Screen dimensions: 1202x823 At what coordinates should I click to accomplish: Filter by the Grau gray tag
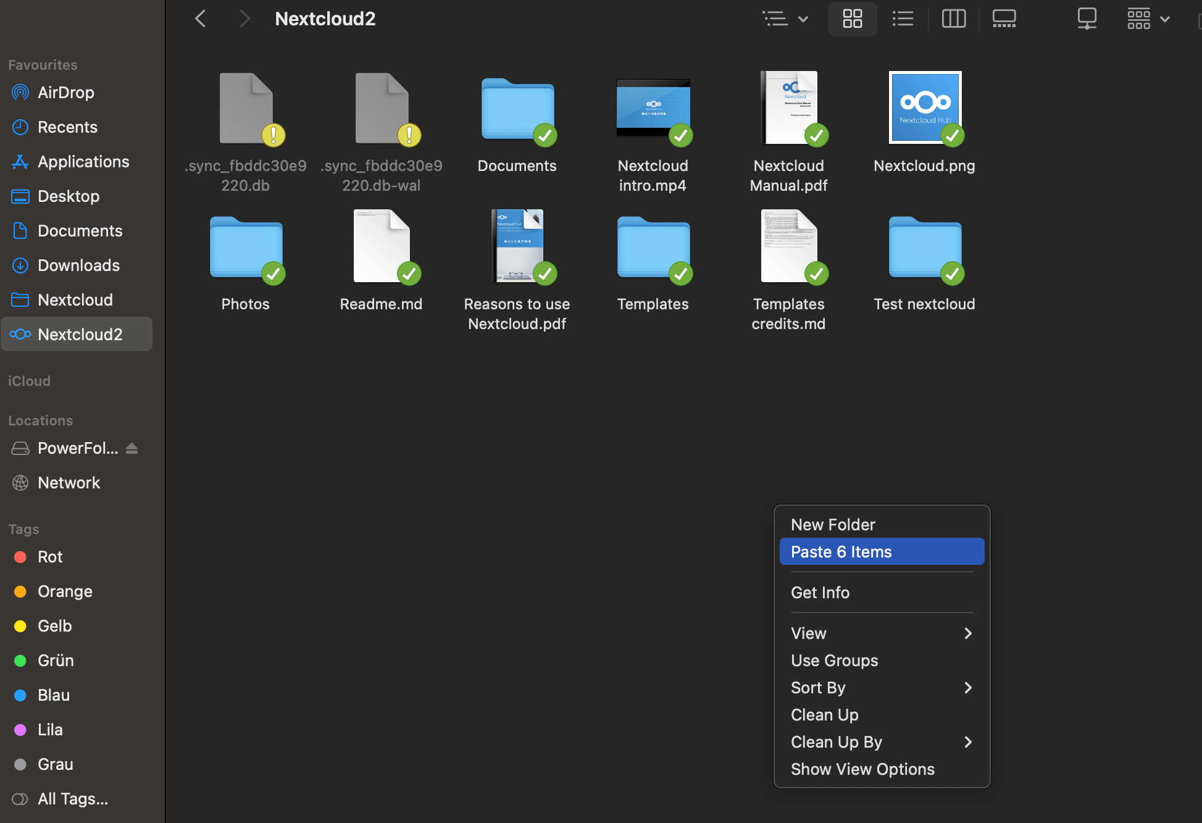point(77,764)
